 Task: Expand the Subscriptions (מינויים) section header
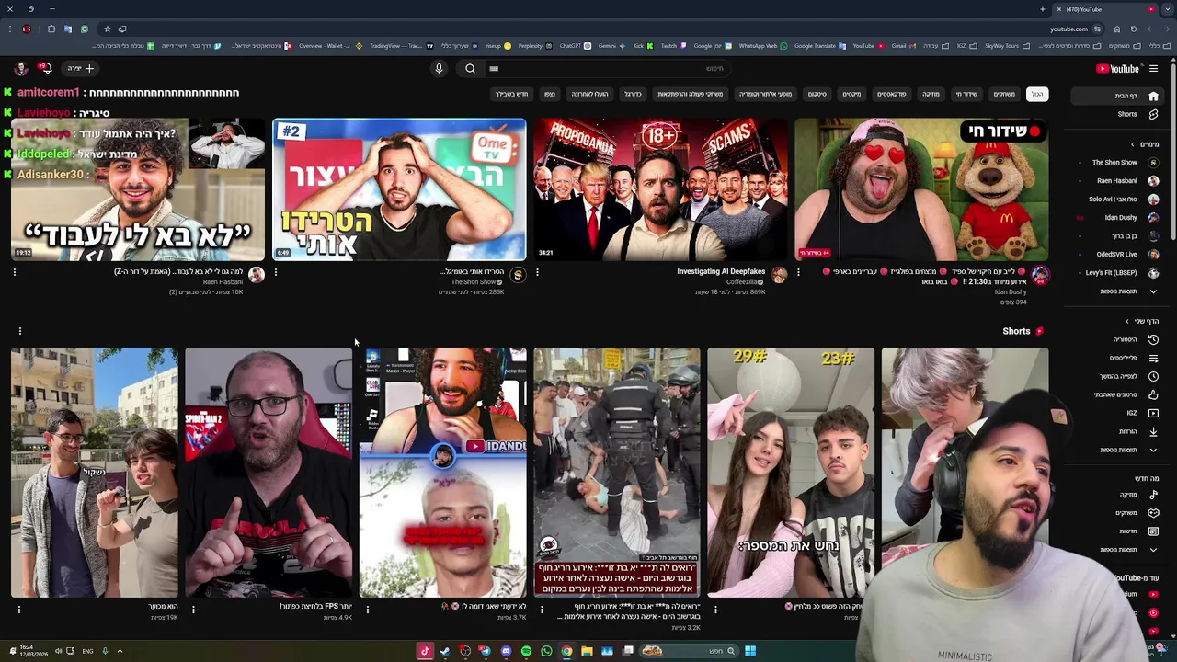pos(1146,144)
